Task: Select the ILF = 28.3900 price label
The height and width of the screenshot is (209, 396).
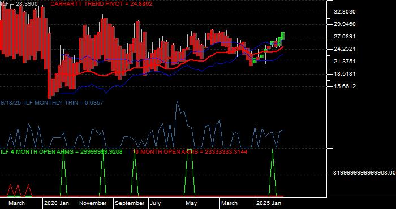Action: click(x=19, y=3)
